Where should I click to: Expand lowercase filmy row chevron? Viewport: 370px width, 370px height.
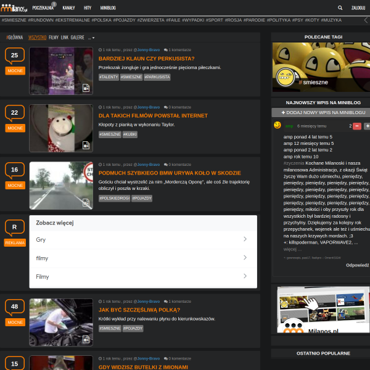[245, 257]
